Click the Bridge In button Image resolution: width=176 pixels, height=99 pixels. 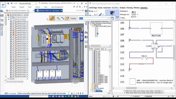124,11
